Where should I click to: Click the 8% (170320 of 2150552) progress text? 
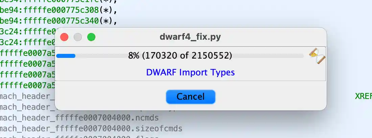(180, 56)
